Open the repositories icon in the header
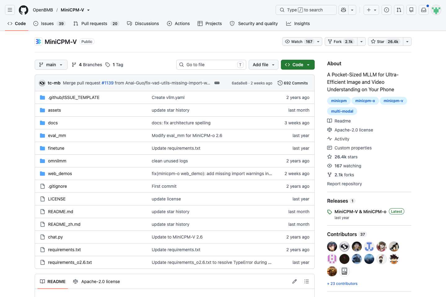446x297 pixels. click(411, 10)
